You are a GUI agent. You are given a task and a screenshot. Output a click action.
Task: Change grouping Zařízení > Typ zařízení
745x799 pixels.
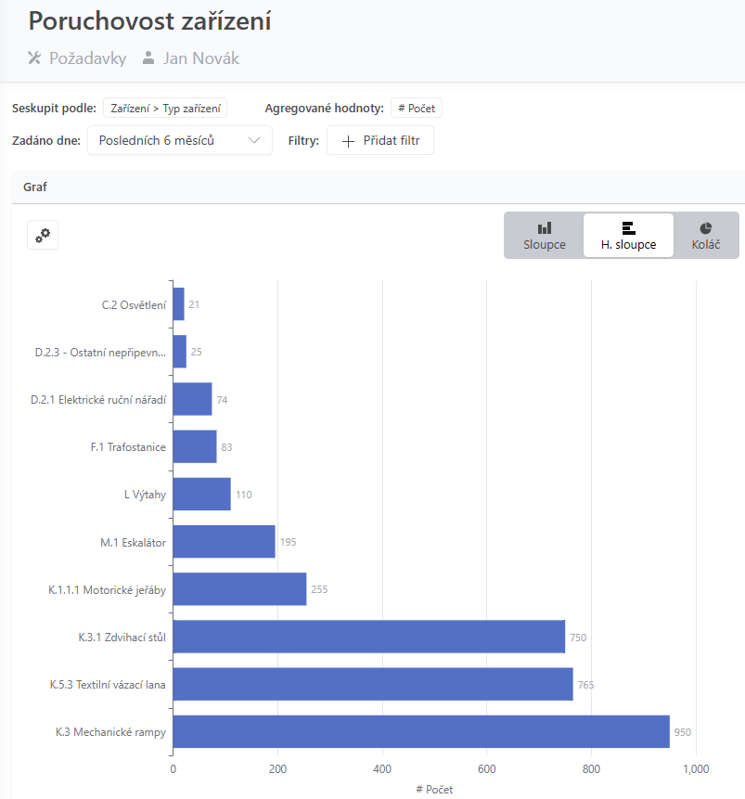(165, 108)
